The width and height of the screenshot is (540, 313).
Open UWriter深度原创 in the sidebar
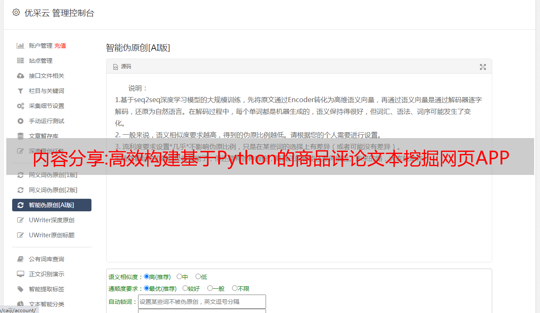click(x=52, y=220)
